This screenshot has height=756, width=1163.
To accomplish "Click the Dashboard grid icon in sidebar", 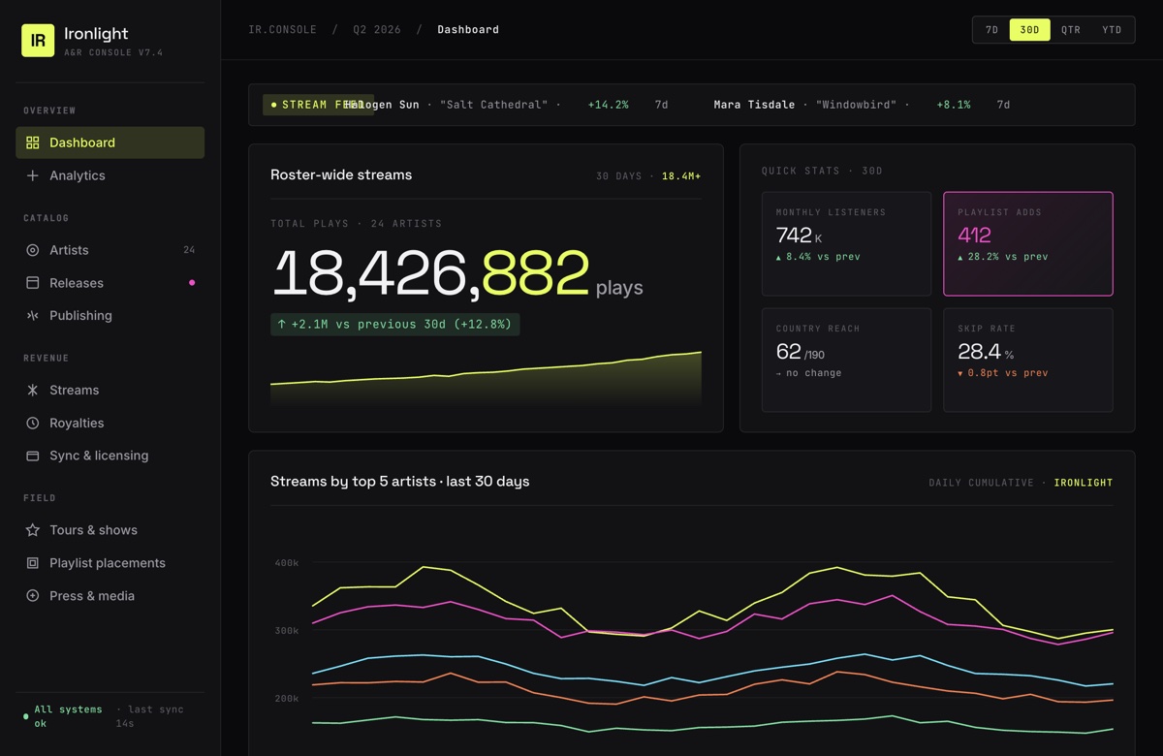I will 33,142.
